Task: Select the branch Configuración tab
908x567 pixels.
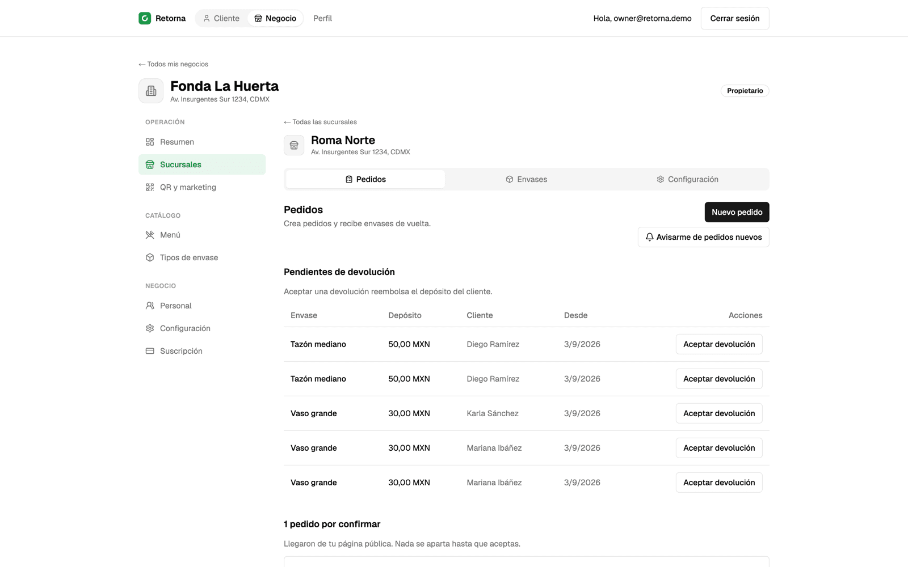Action: coord(687,179)
